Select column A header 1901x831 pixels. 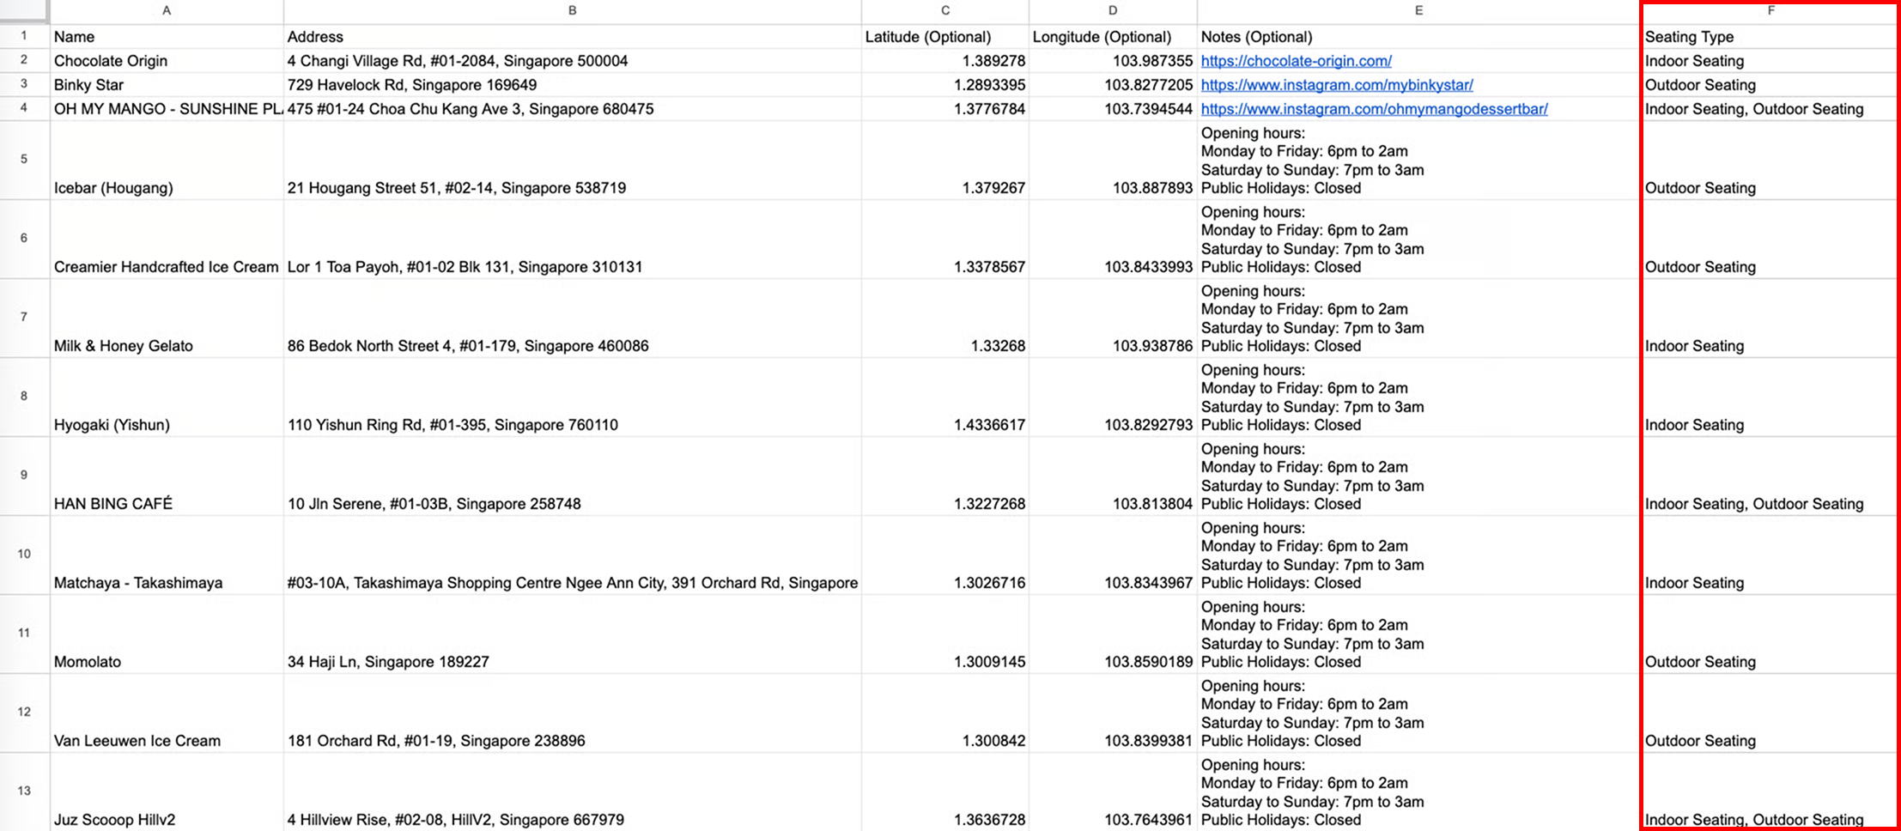[167, 11]
